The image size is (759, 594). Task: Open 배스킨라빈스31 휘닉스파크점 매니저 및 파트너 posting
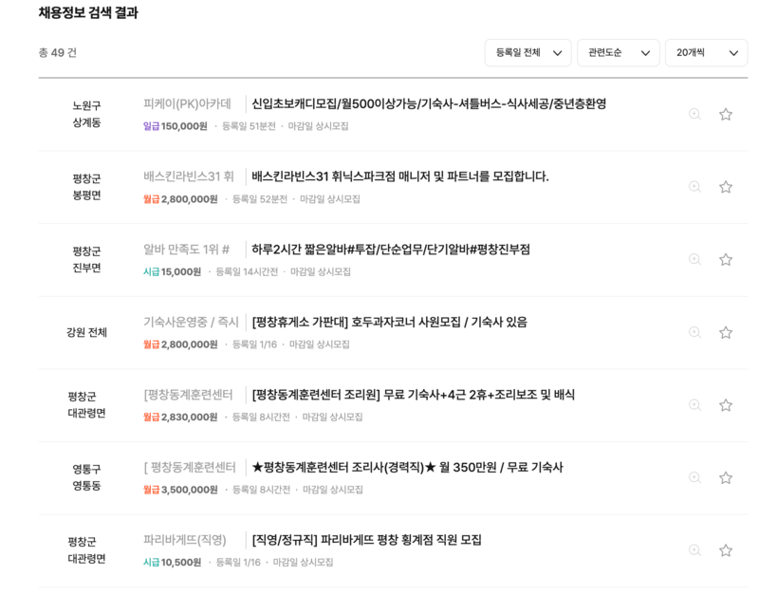400,176
